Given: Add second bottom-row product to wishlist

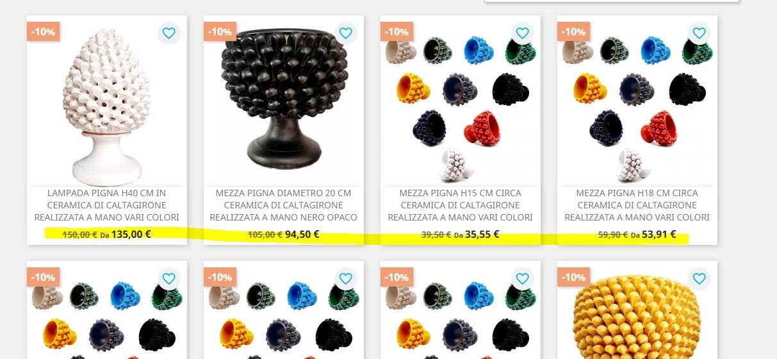Looking at the screenshot, I should click(x=346, y=278).
